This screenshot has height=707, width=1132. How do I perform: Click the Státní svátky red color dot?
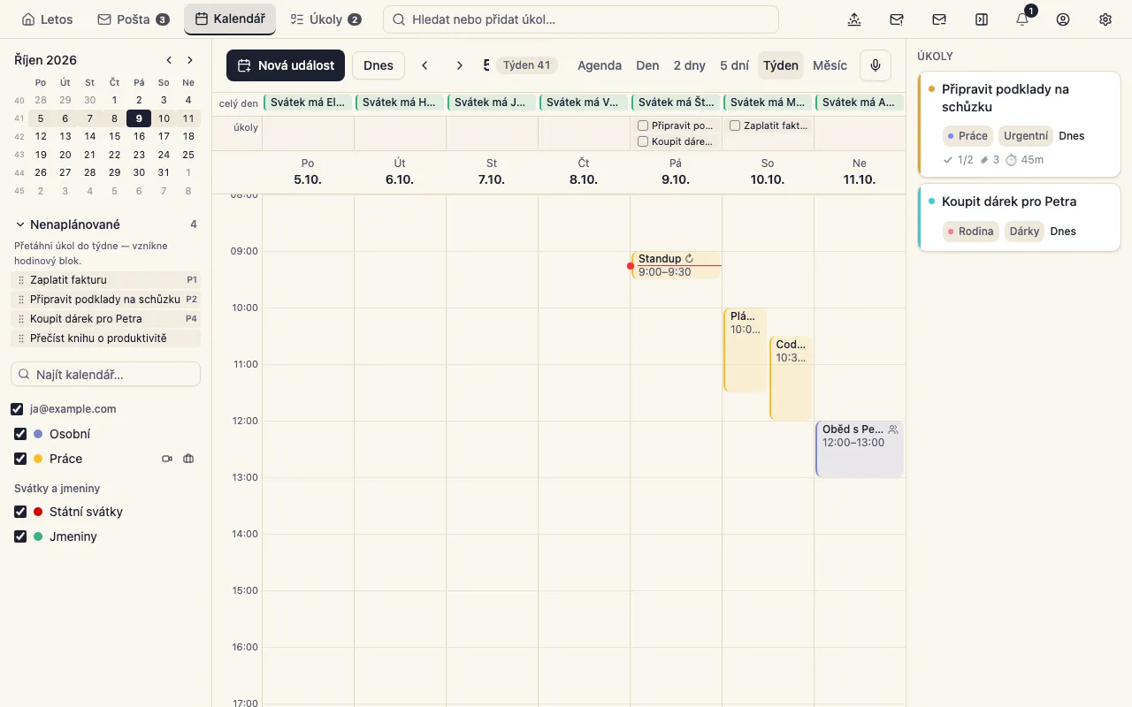[38, 512]
